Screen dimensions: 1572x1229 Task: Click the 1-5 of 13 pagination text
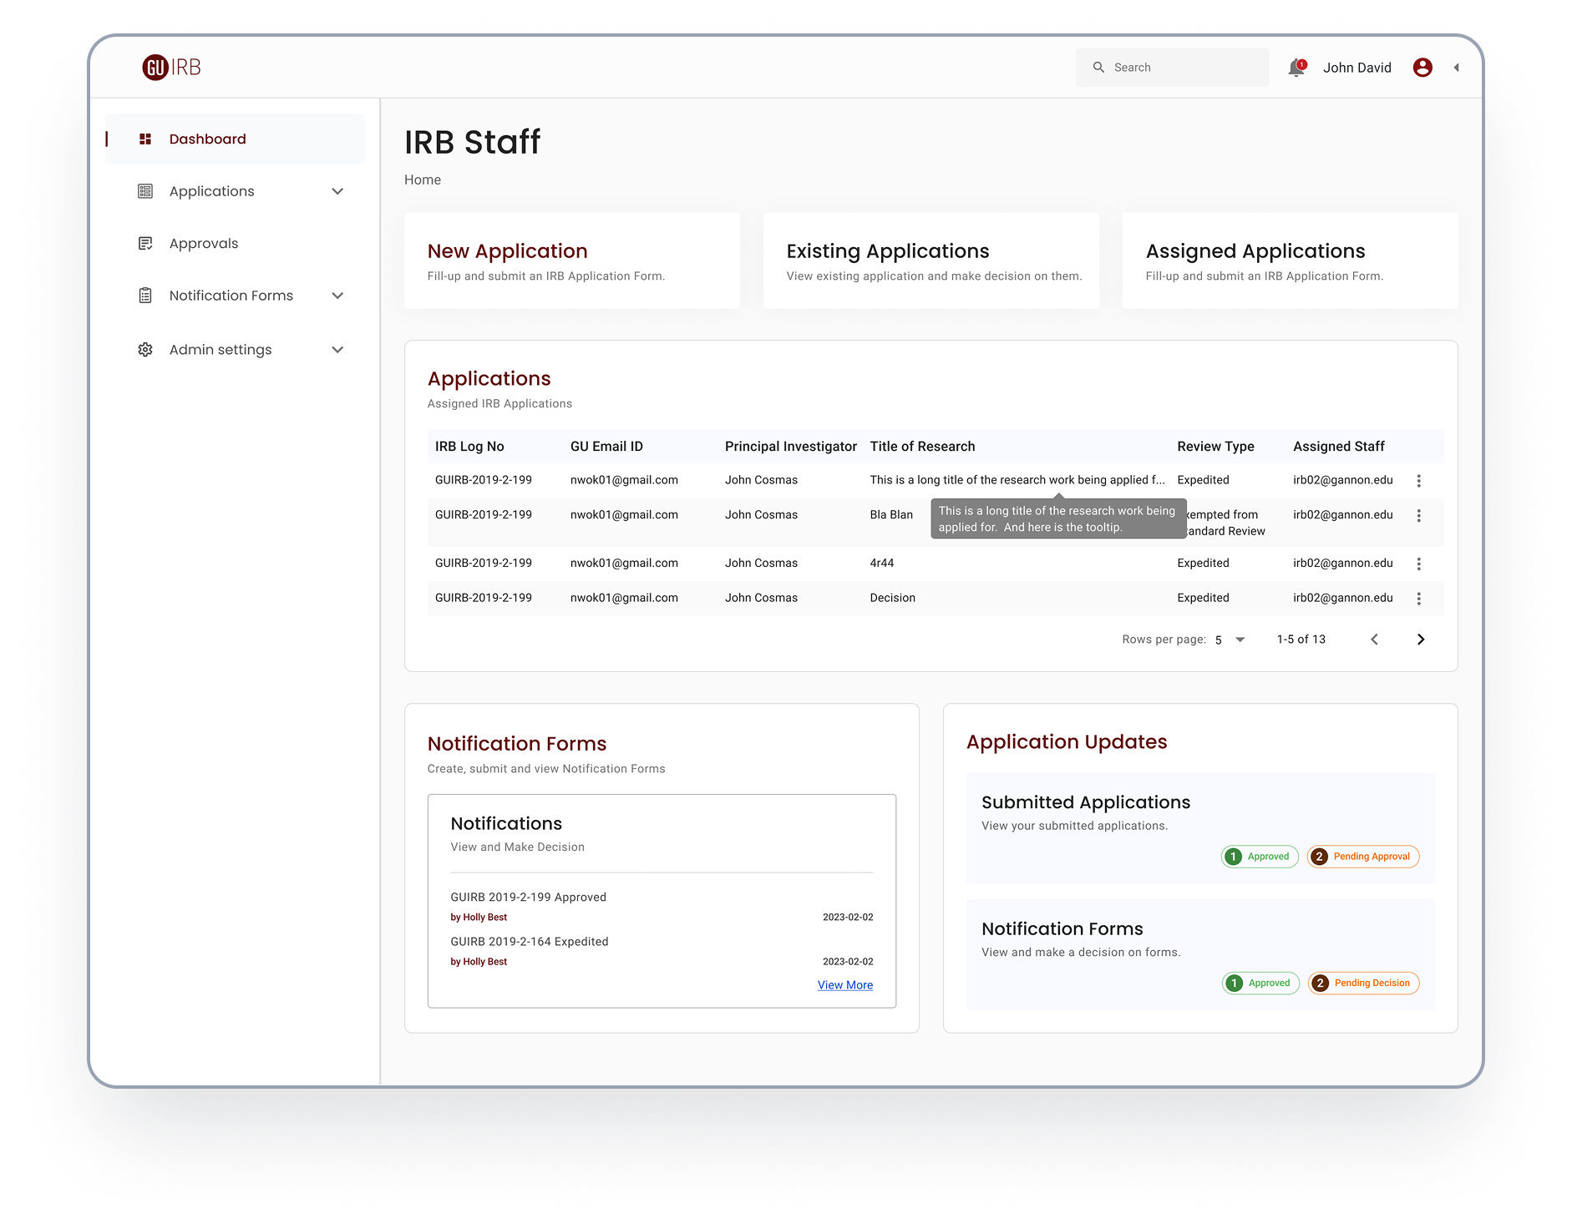coord(1301,640)
